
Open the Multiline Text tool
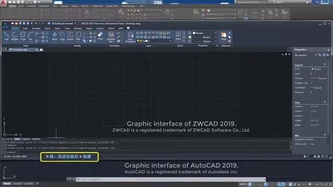tap(111, 37)
